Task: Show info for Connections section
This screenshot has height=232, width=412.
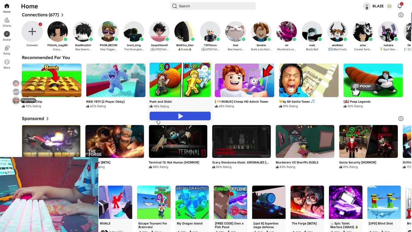Action: 401,15
